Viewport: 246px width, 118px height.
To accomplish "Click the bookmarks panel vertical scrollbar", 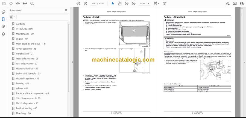I will pos(68,58).
